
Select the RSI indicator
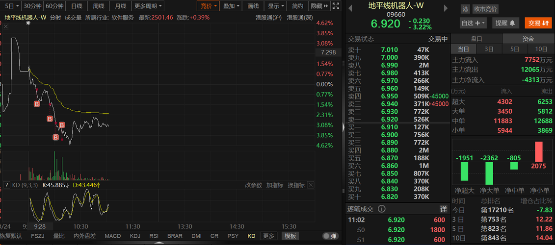coord(154,236)
